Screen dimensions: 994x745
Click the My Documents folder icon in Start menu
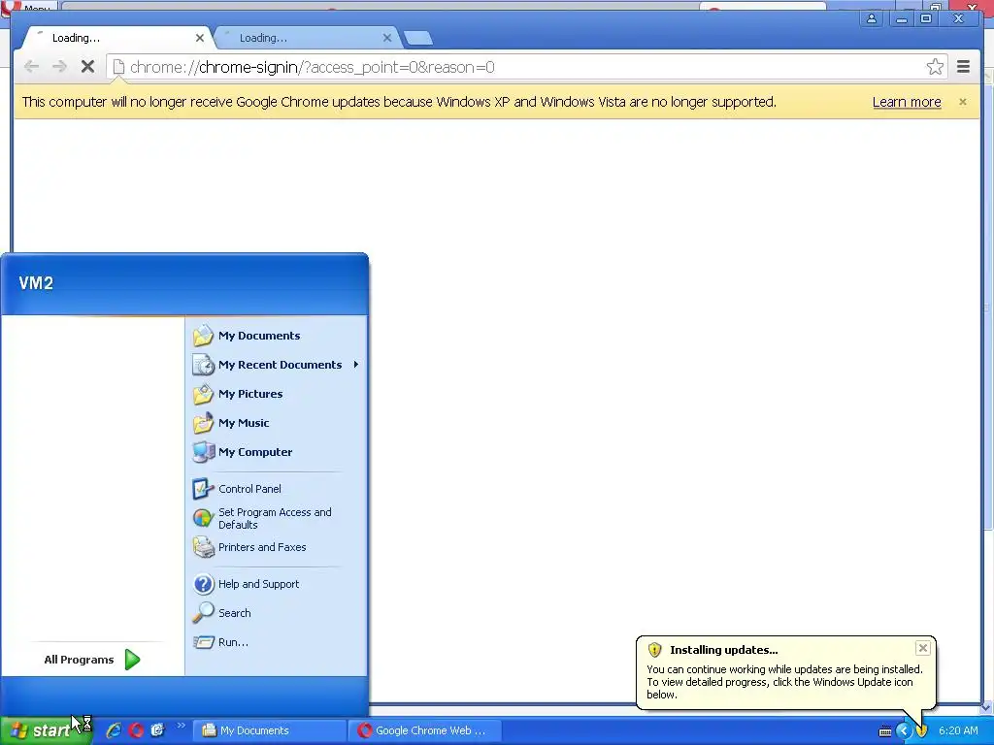click(203, 336)
